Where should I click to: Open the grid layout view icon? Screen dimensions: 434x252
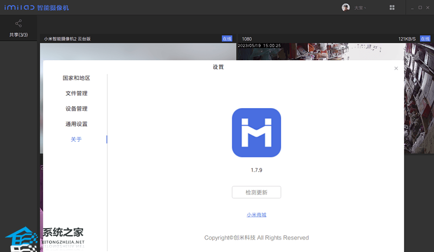coord(392,8)
